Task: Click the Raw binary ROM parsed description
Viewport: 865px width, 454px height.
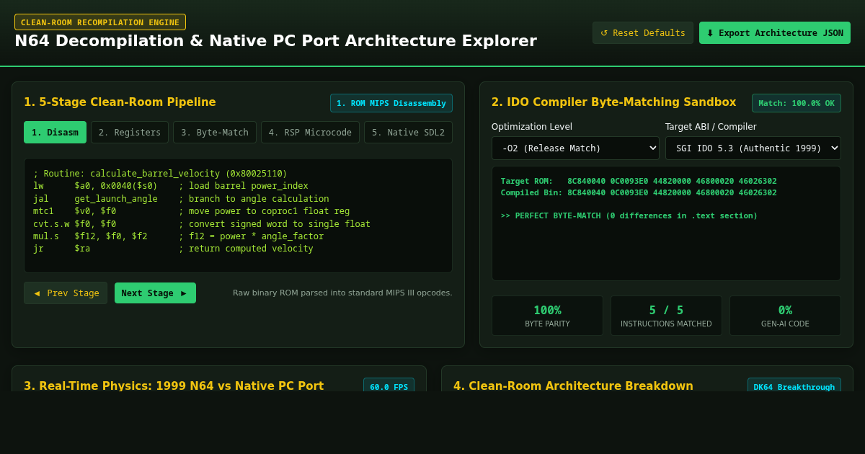Action: [x=342, y=293]
